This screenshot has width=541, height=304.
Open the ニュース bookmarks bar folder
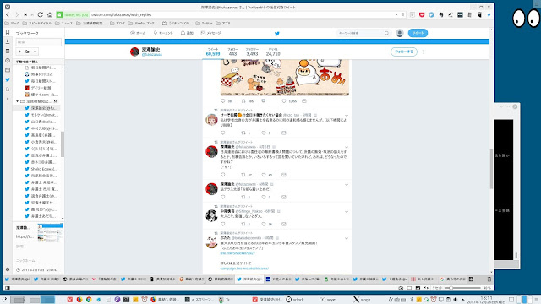pos(64,24)
